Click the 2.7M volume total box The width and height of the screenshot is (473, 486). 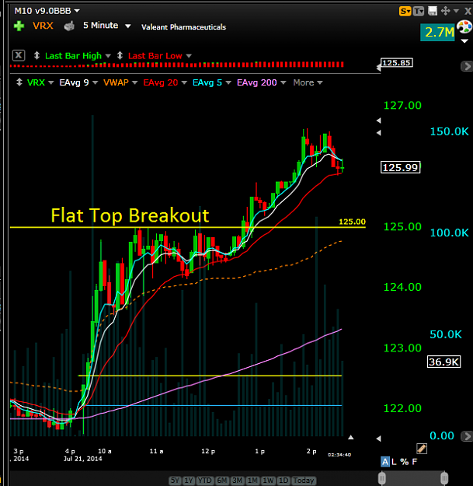point(437,32)
